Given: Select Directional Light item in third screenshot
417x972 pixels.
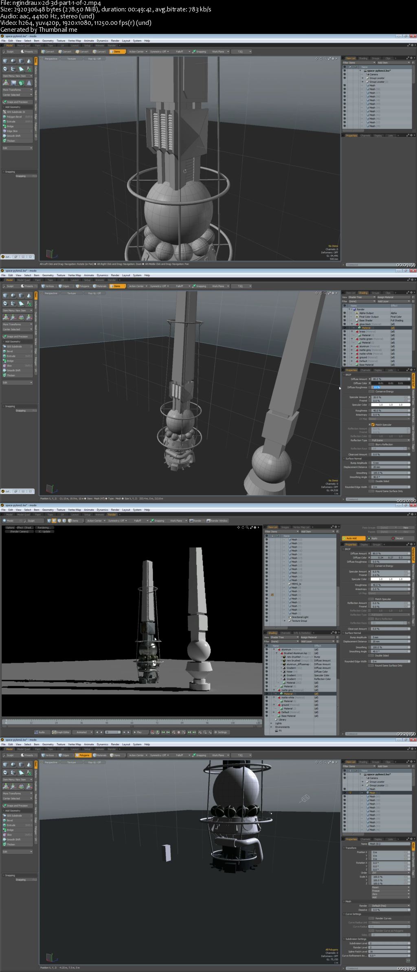Looking at the screenshot, I should coord(300,617).
